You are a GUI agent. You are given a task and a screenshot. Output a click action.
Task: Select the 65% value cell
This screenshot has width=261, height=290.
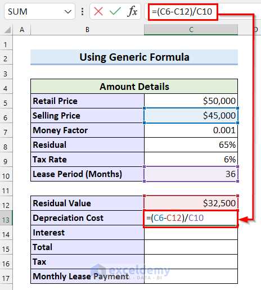point(191,145)
